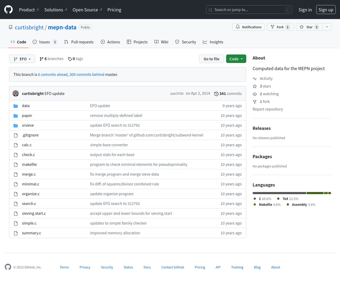Focus the Search or jump to field

pos(249,10)
